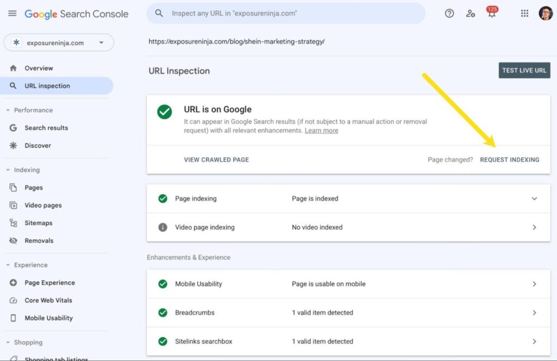Click the Video pages icon
This screenshot has height=361, width=557.
13,205
